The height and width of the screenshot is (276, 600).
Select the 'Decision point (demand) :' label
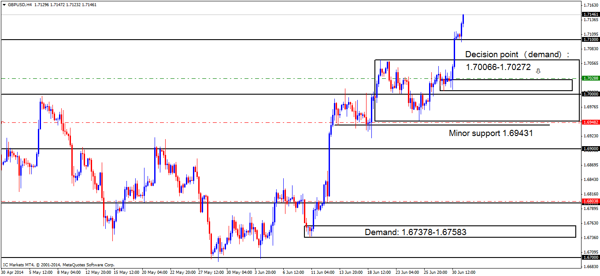pyautogui.click(x=517, y=55)
